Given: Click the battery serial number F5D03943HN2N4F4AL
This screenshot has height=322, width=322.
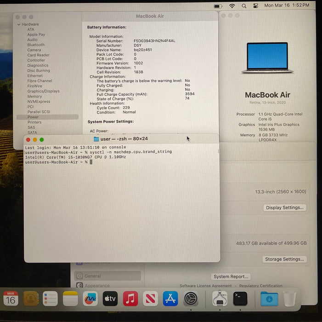Looking at the screenshot, I should pos(154,41).
